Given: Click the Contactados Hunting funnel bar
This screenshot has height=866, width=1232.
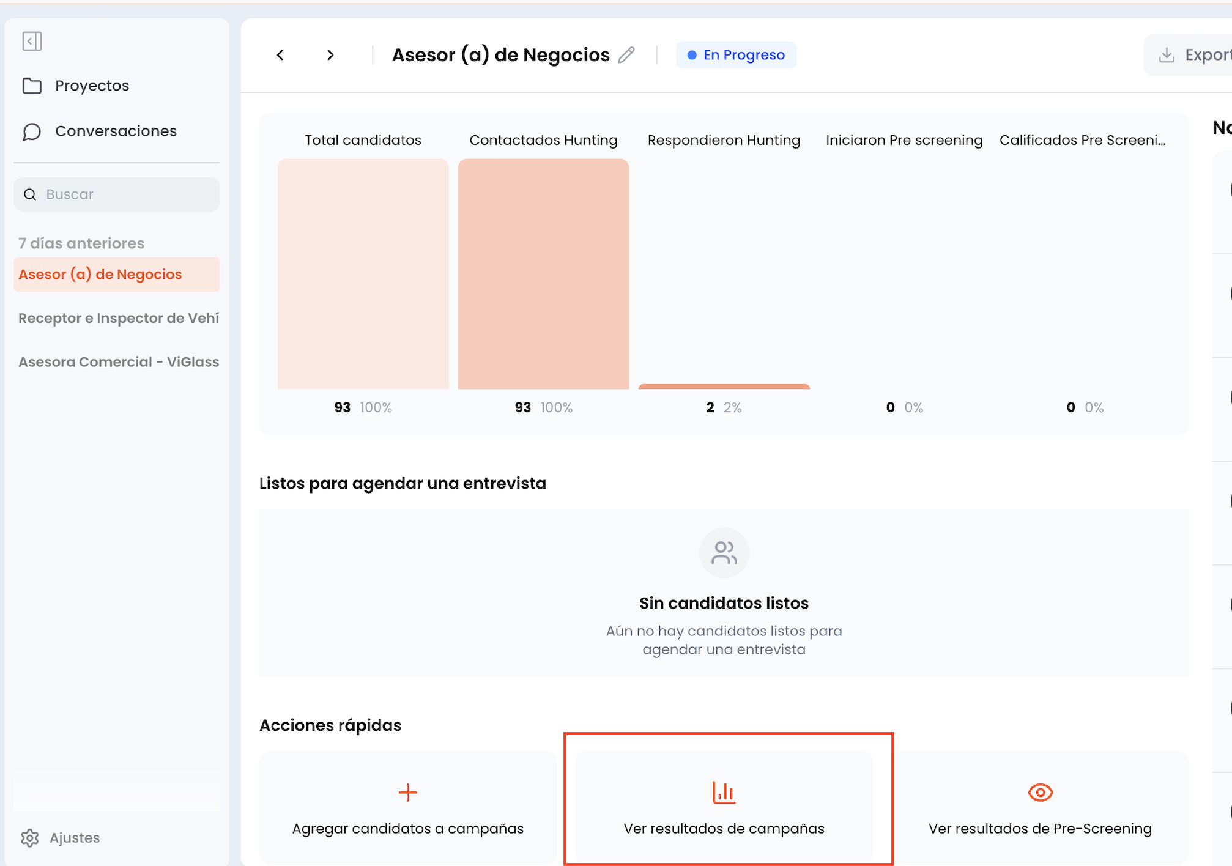Looking at the screenshot, I should pos(543,274).
